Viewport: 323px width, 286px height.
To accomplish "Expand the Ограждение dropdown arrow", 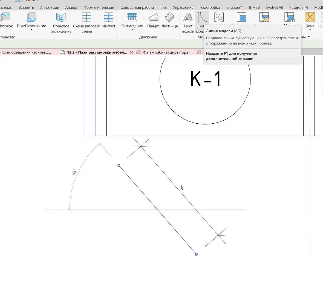I will point(132,29).
